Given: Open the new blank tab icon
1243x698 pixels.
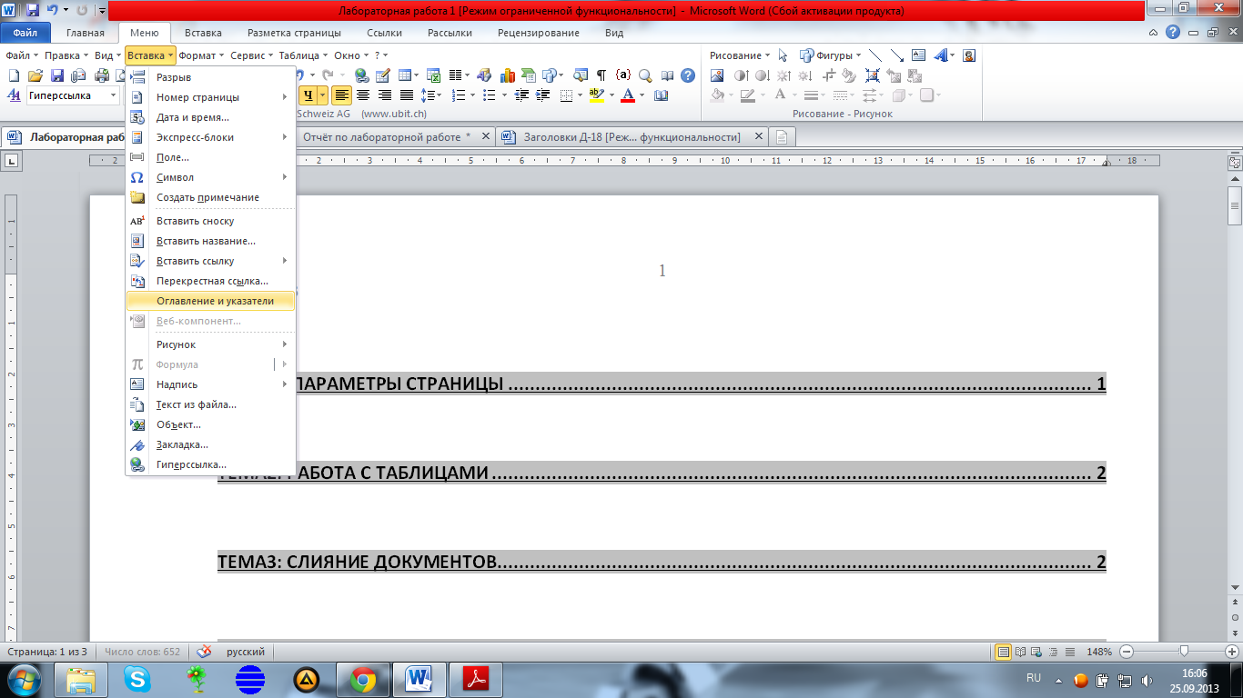Looking at the screenshot, I should (782, 137).
